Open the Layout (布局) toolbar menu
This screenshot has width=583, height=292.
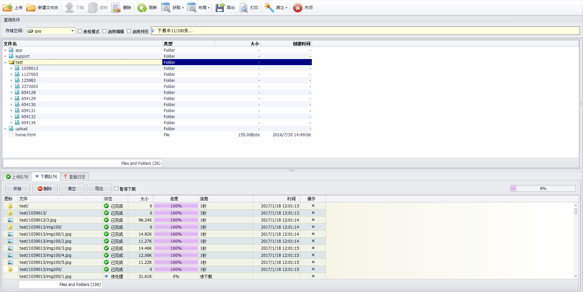(x=198, y=7)
